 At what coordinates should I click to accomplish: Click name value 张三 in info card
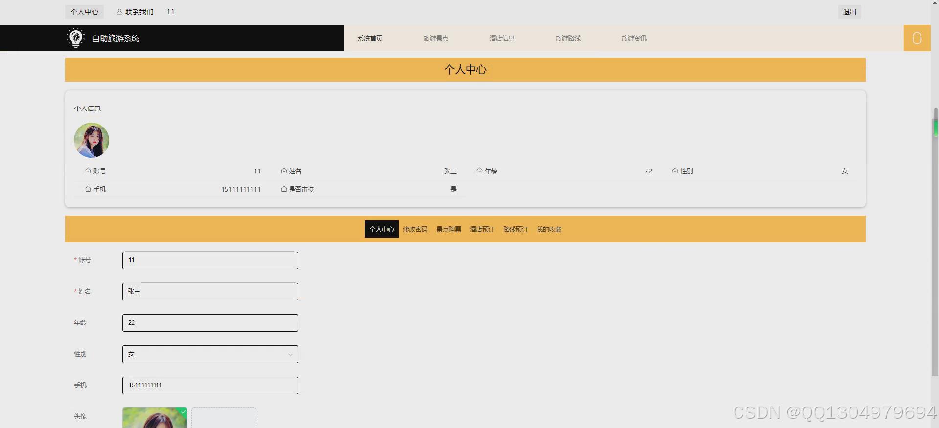coord(450,171)
